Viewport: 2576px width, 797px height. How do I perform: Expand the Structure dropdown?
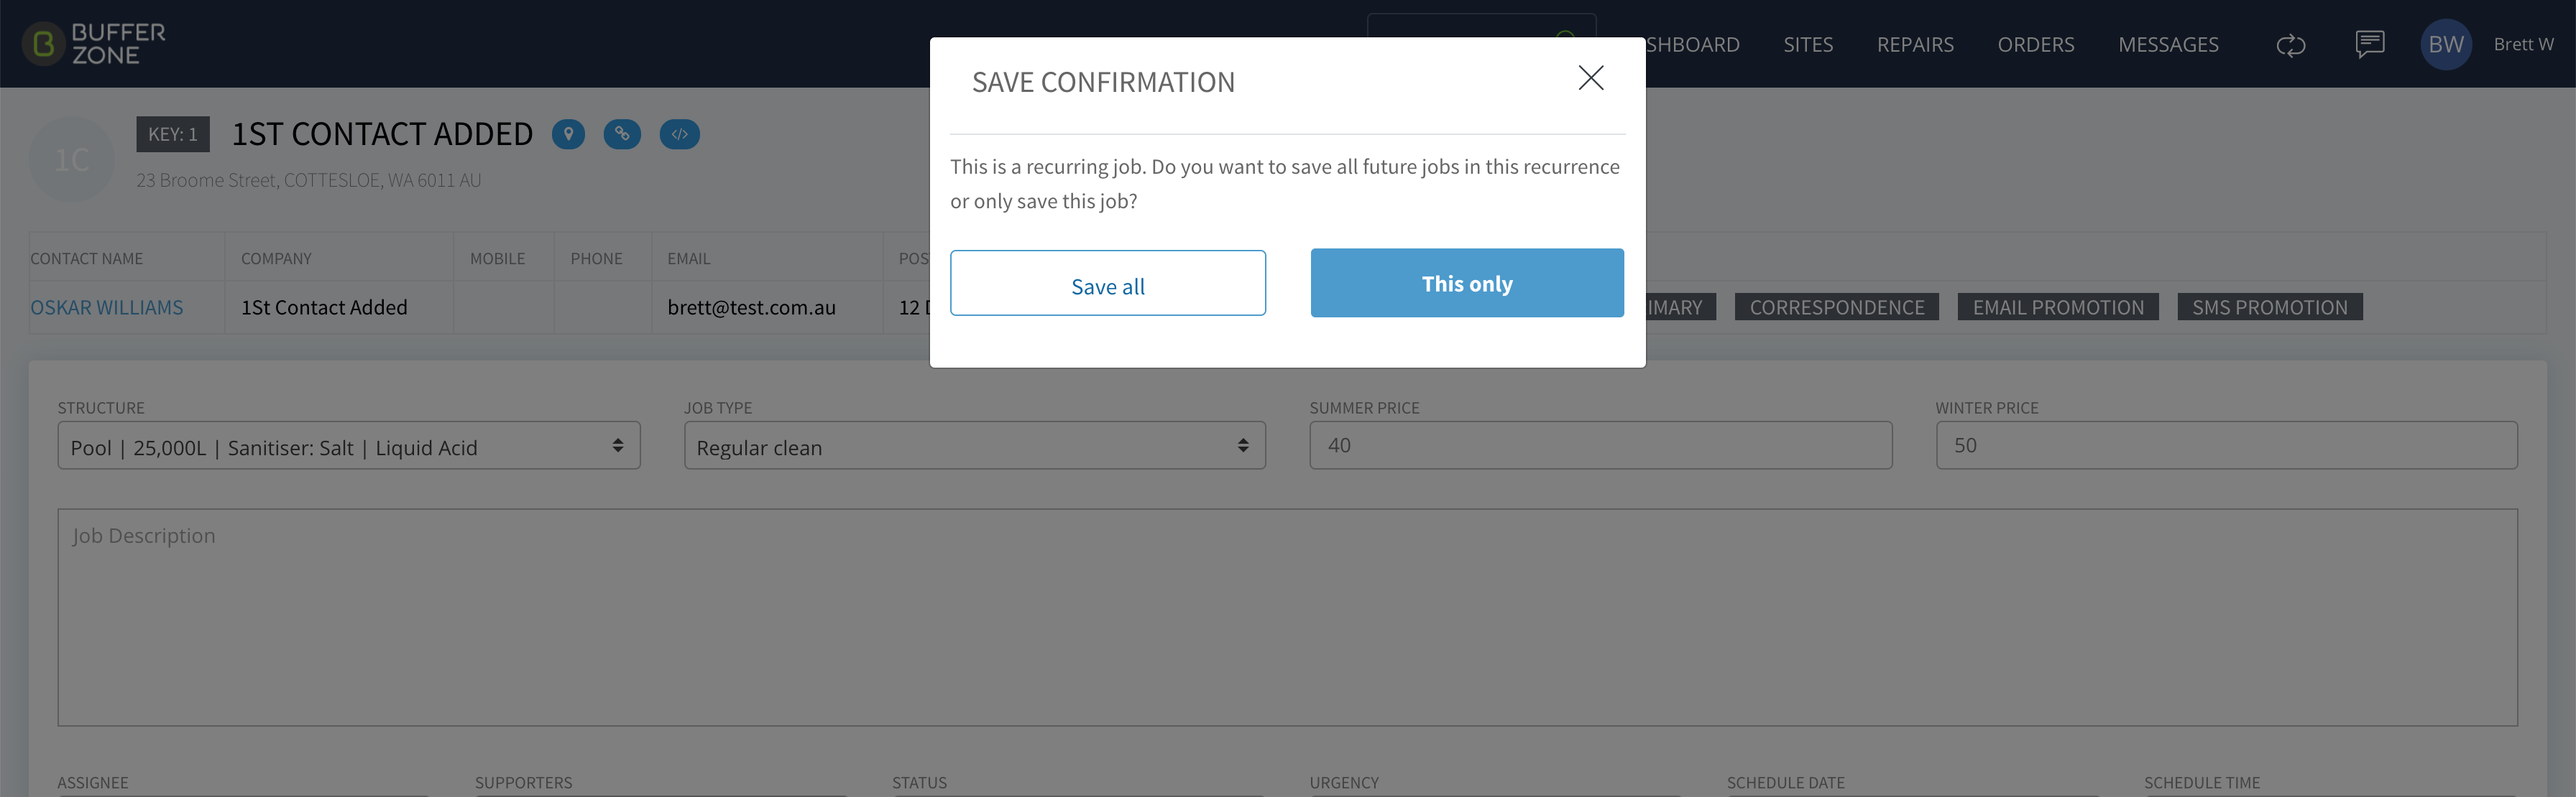(x=349, y=445)
